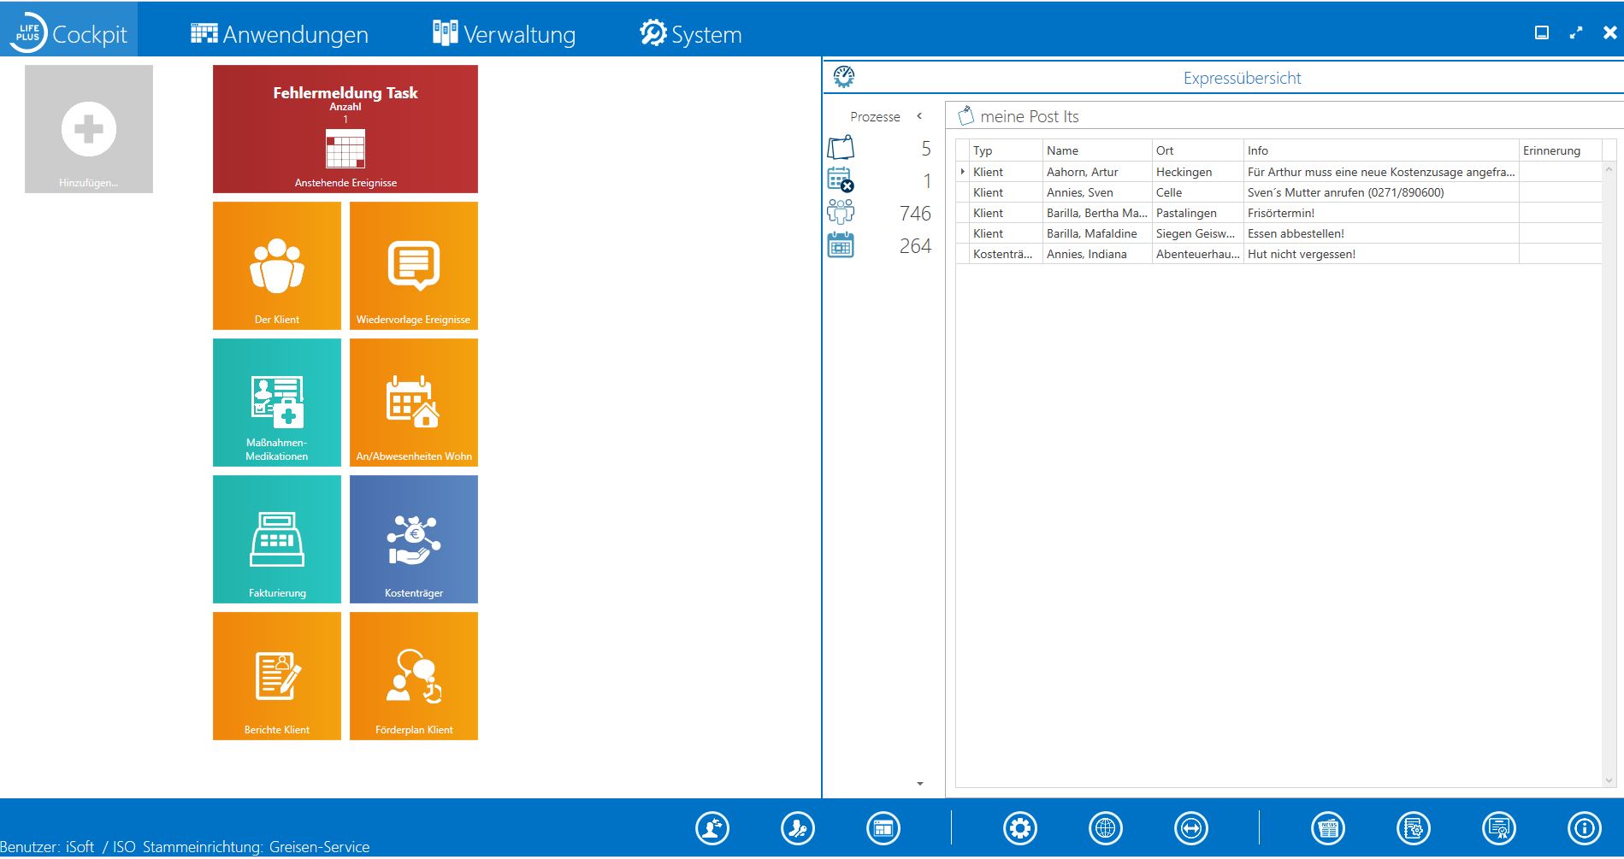1624x859 pixels.
Task: Click the news icon in bottom bar
Action: coord(1327,828)
